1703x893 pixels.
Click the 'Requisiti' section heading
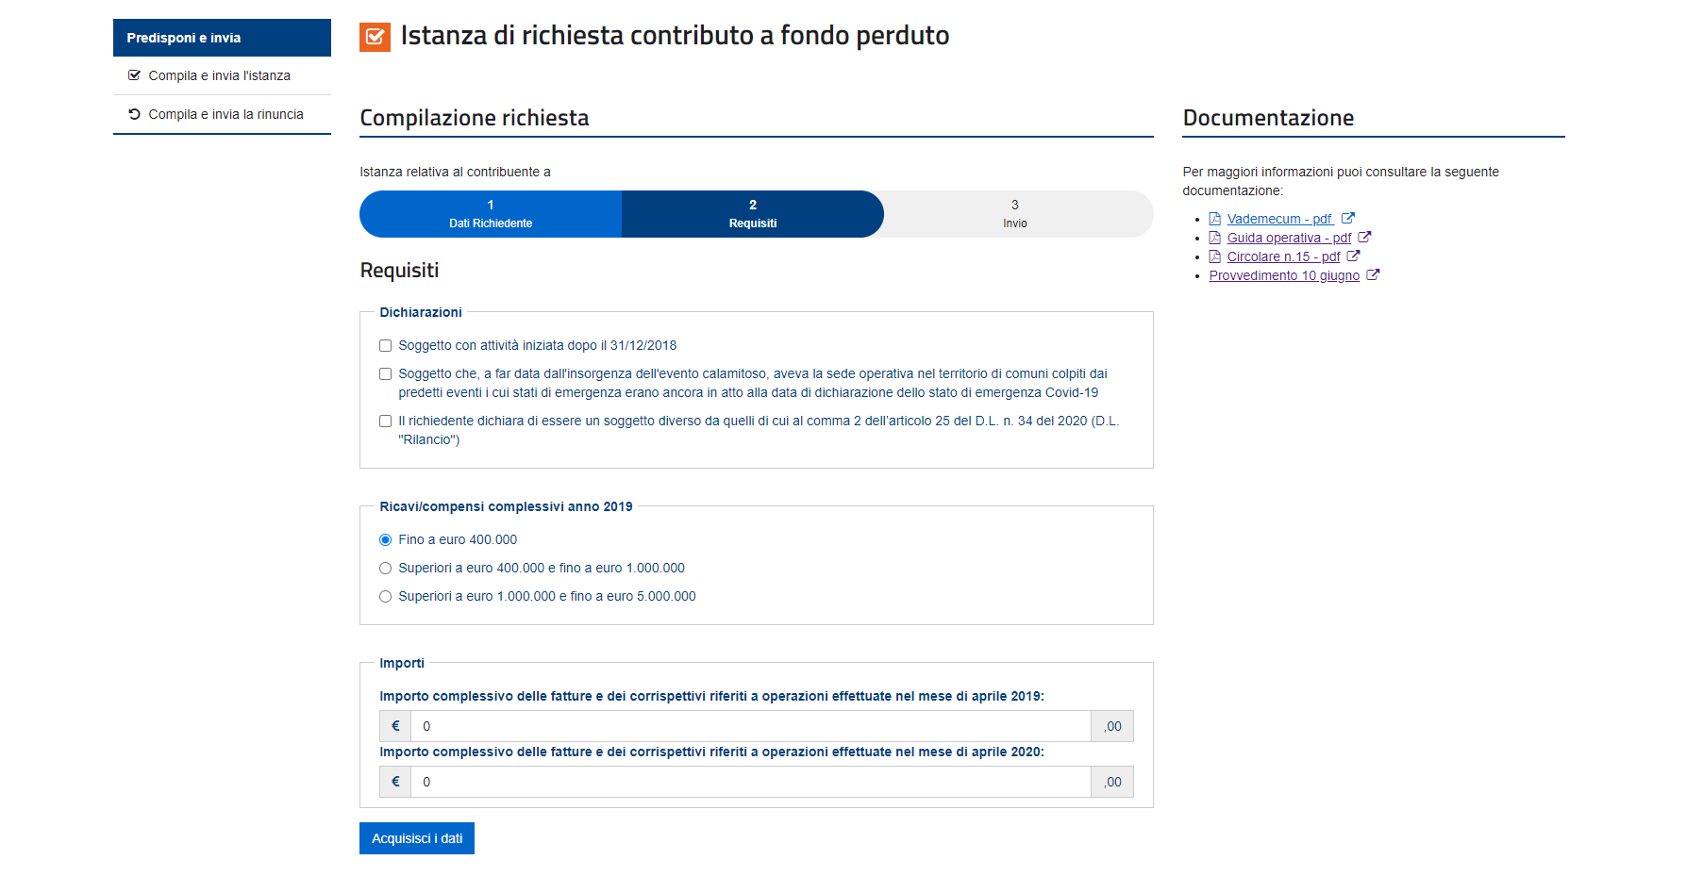click(x=399, y=271)
